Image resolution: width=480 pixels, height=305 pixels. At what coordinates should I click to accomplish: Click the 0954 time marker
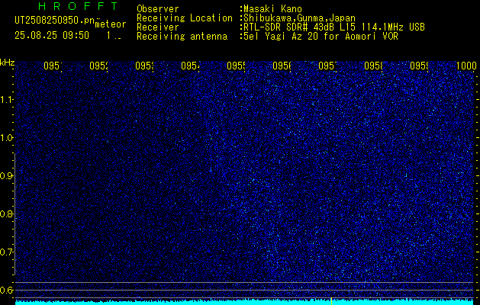(x=190, y=66)
